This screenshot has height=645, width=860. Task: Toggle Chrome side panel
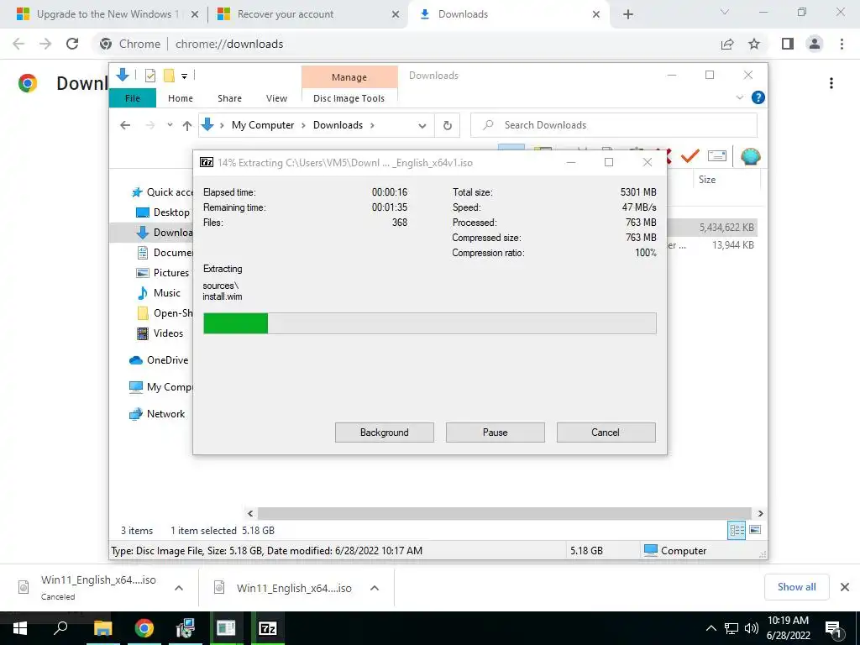pos(788,44)
